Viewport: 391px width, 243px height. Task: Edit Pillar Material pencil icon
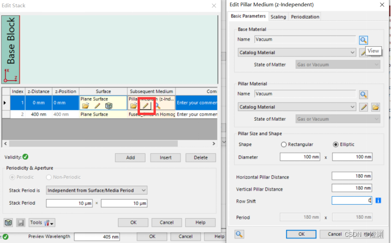[x=363, y=107]
